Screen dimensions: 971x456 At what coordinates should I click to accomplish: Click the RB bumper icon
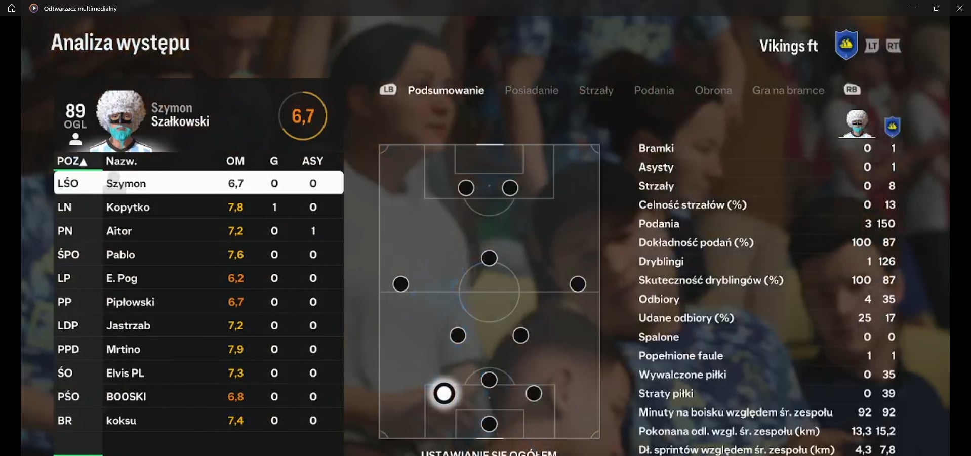852,90
